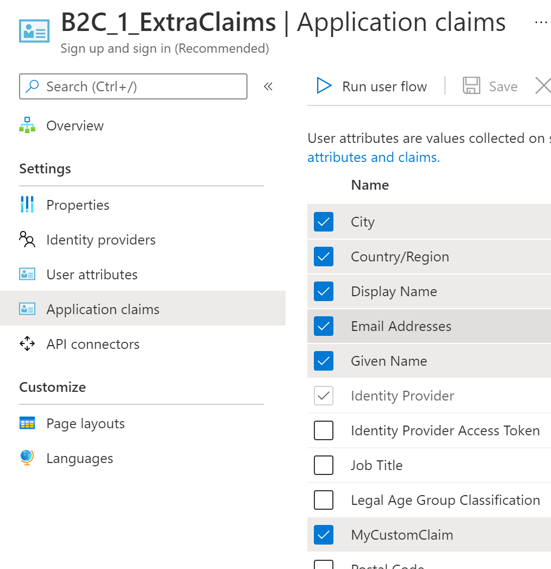Open Page layouts using its grid icon
Viewport: 551px width, 569px height.
pos(27,423)
